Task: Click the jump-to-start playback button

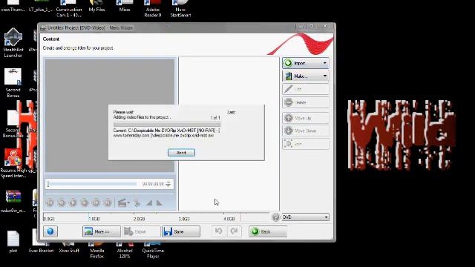Action: 50,202
